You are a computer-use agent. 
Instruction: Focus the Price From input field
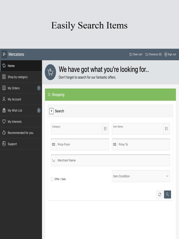coord(82,144)
